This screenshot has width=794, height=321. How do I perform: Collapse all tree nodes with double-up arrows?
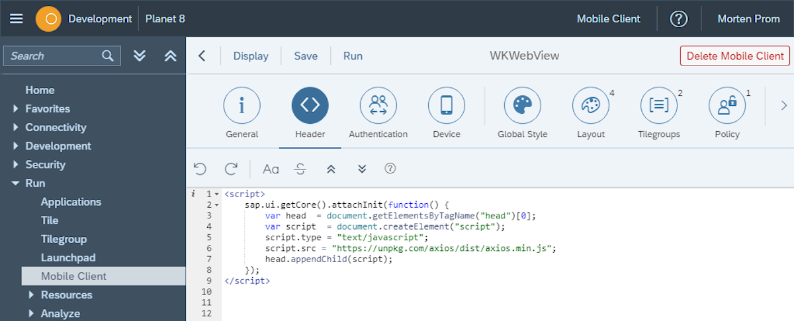pyautogui.click(x=171, y=56)
